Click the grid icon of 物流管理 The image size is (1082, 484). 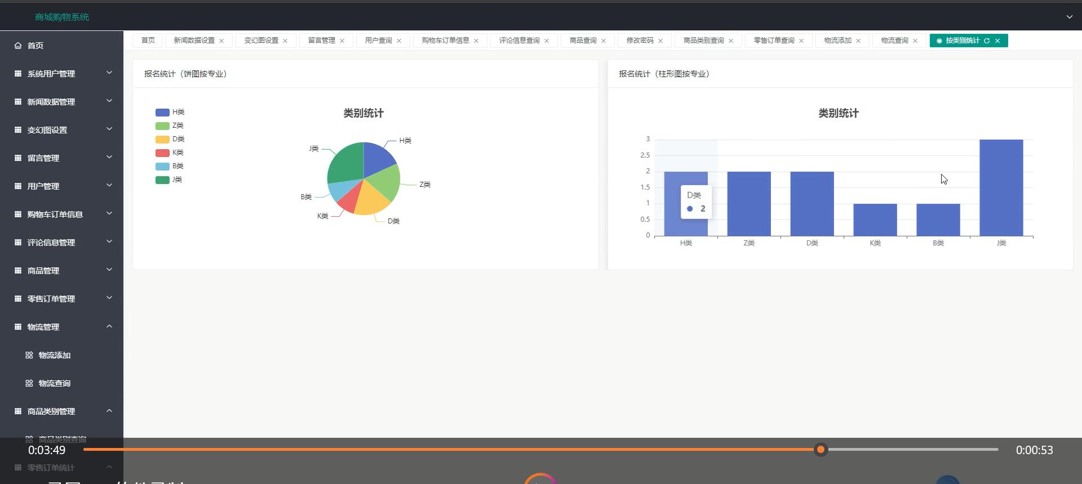point(18,327)
